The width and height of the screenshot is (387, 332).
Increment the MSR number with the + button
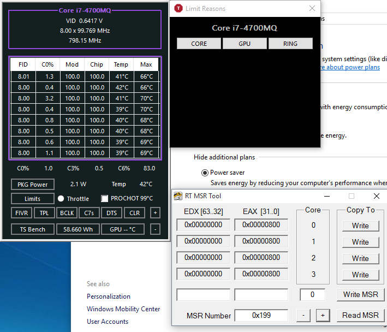pos(323,315)
